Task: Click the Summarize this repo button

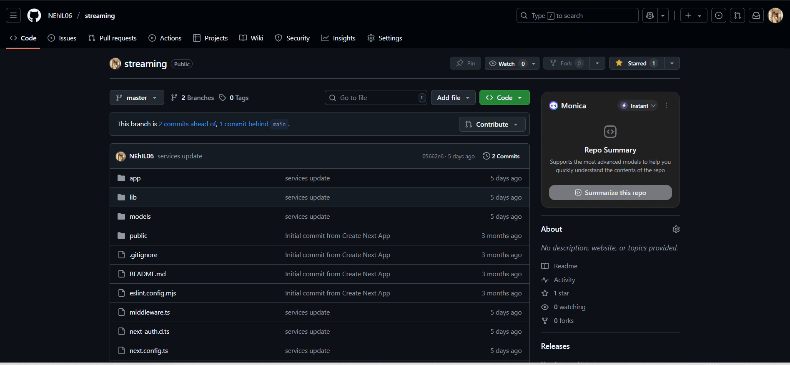Action: (610, 192)
